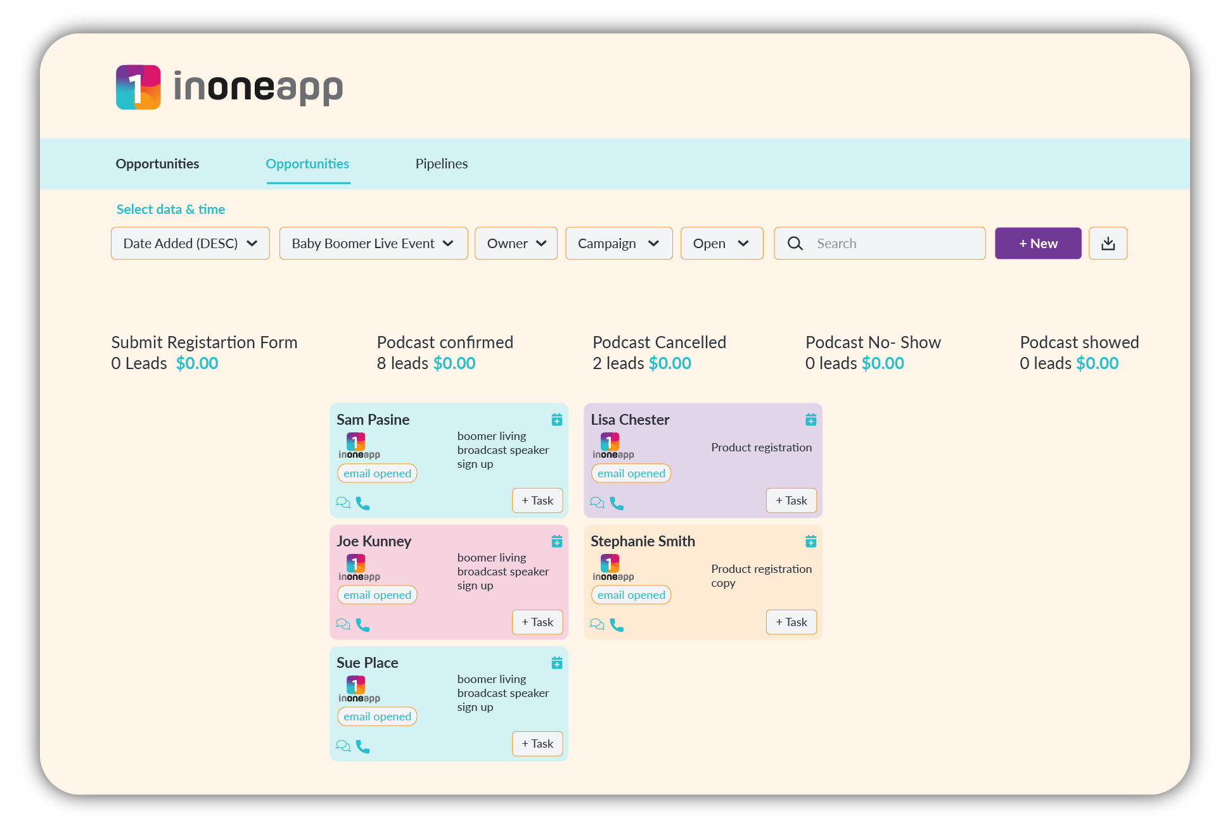Viewport: 1230px width, 828px height.
Task: Open calendar icon on Sue Place card
Action: (x=556, y=663)
